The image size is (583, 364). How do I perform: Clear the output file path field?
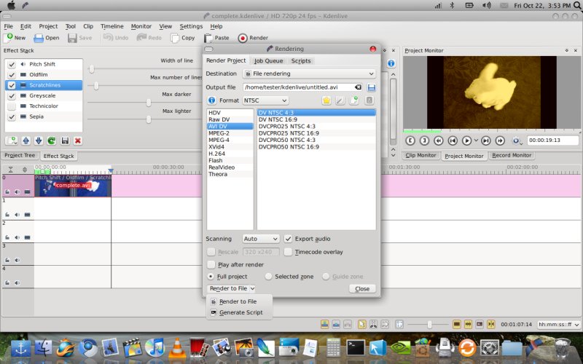pos(358,87)
